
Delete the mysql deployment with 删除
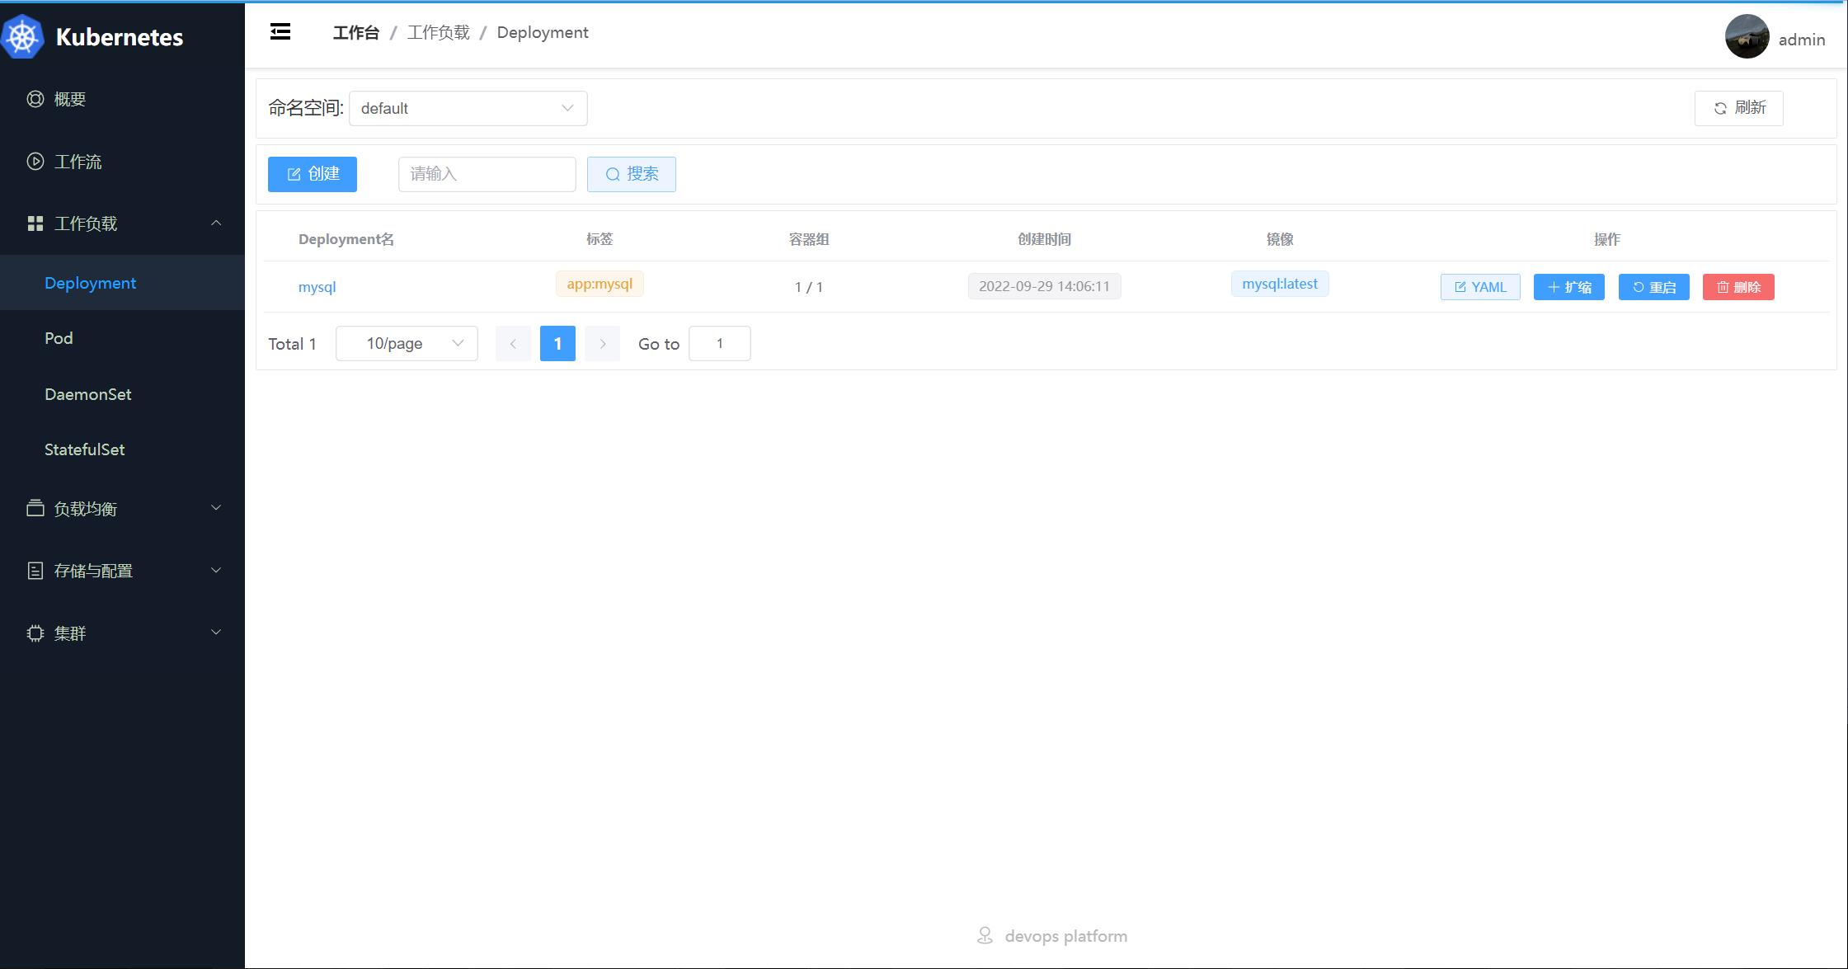point(1737,287)
